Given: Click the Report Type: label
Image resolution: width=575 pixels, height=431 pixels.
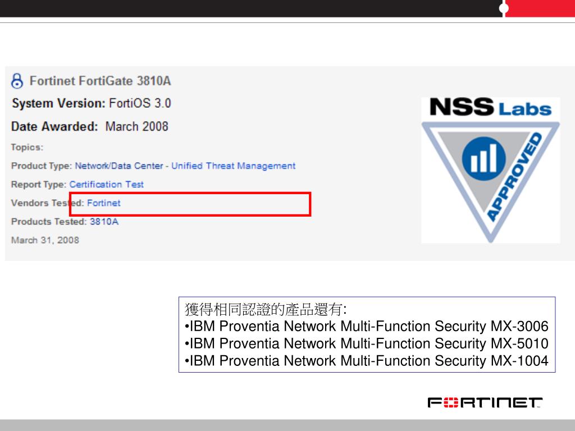Looking at the screenshot, I should tap(39, 184).
